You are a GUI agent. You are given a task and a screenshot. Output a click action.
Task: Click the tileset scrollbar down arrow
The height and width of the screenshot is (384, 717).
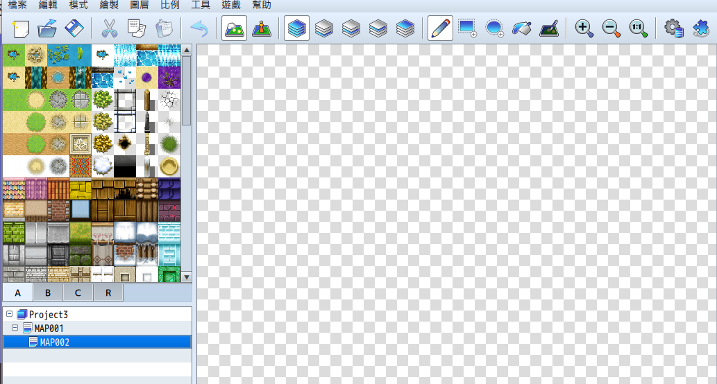187,277
